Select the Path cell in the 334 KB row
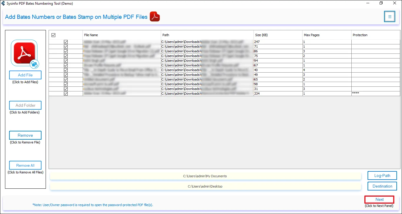 (x=207, y=94)
